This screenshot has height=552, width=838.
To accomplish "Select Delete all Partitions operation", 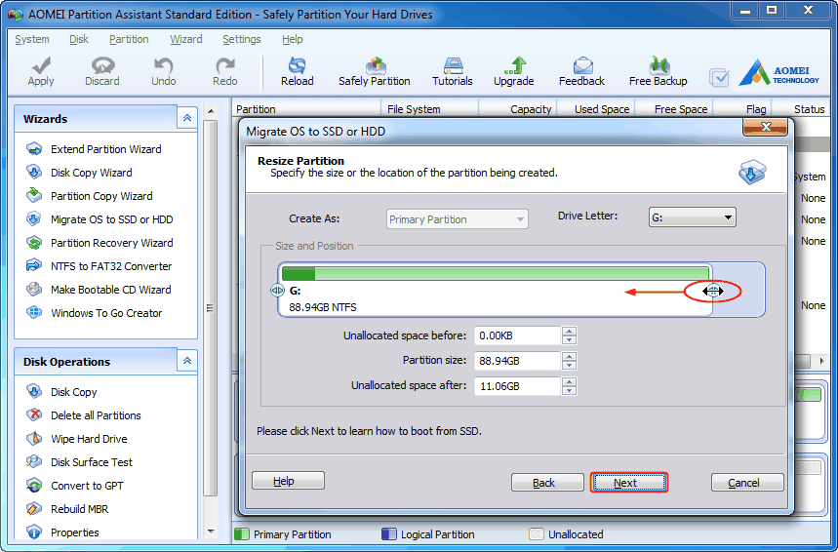I will pyautogui.click(x=96, y=415).
